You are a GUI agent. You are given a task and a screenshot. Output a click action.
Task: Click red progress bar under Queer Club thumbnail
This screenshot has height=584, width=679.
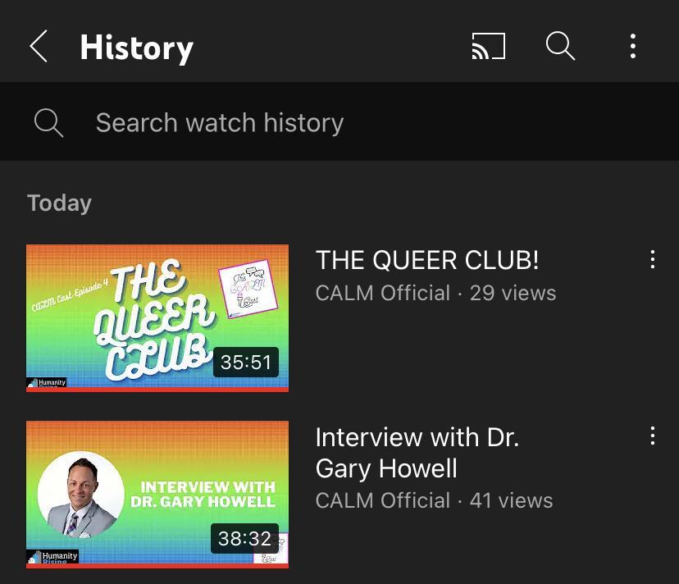[x=157, y=390]
